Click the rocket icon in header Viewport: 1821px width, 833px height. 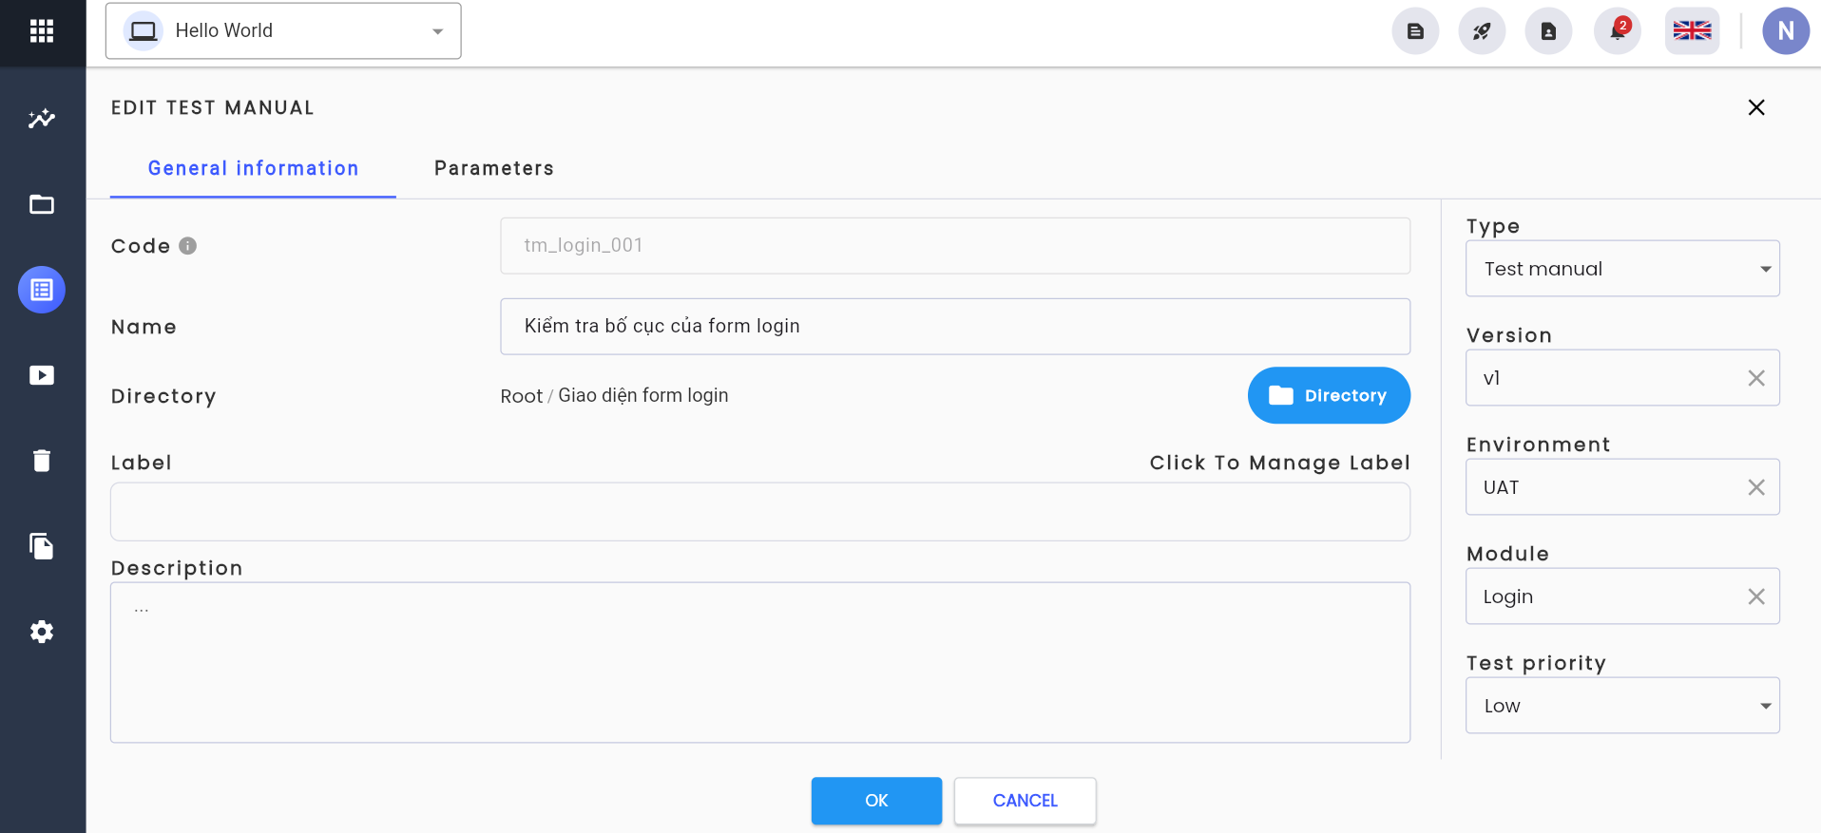(x=1482, y=31)
